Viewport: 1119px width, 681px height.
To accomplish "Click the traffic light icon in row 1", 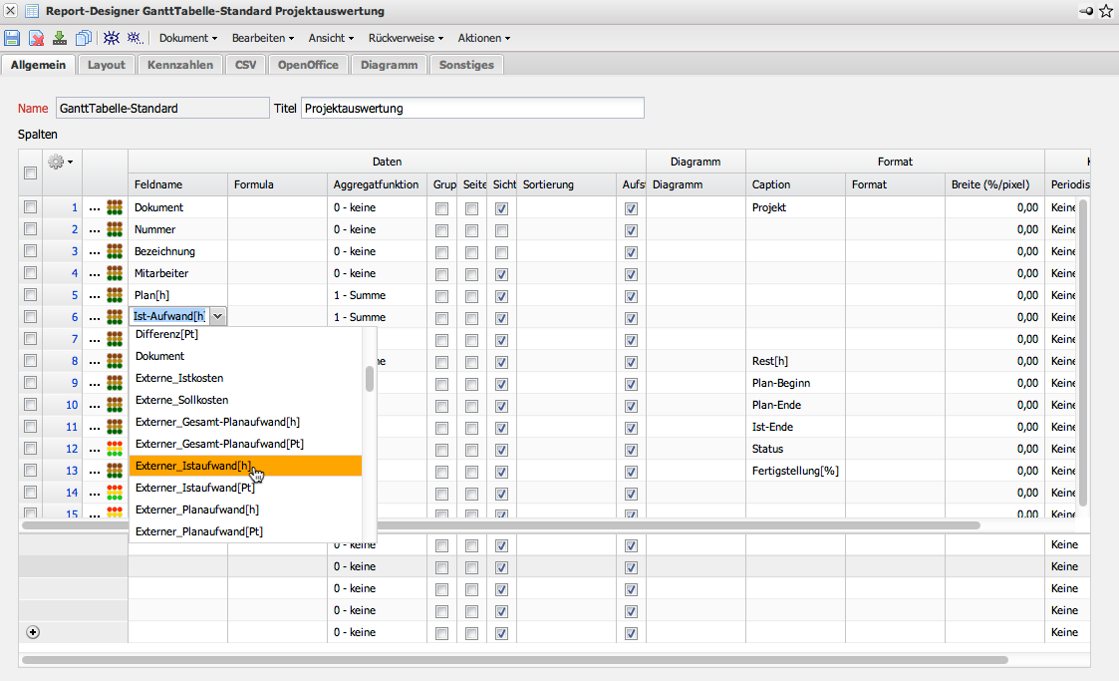I will [115, 208].
